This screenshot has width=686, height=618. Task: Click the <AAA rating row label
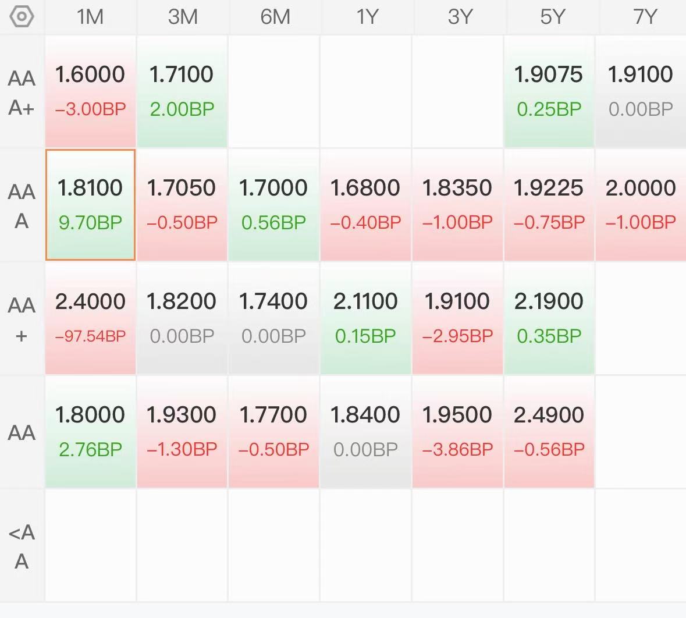pyautogui.click(x=22, y=546)
